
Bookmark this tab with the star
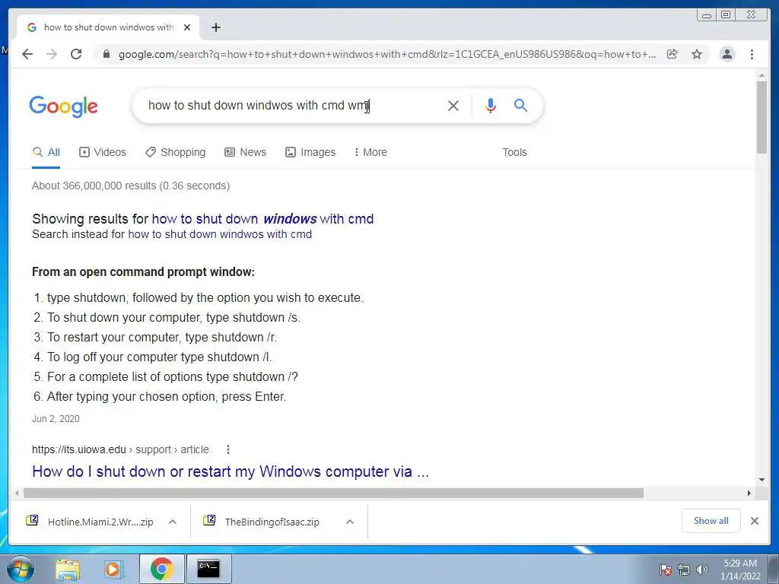697,54
